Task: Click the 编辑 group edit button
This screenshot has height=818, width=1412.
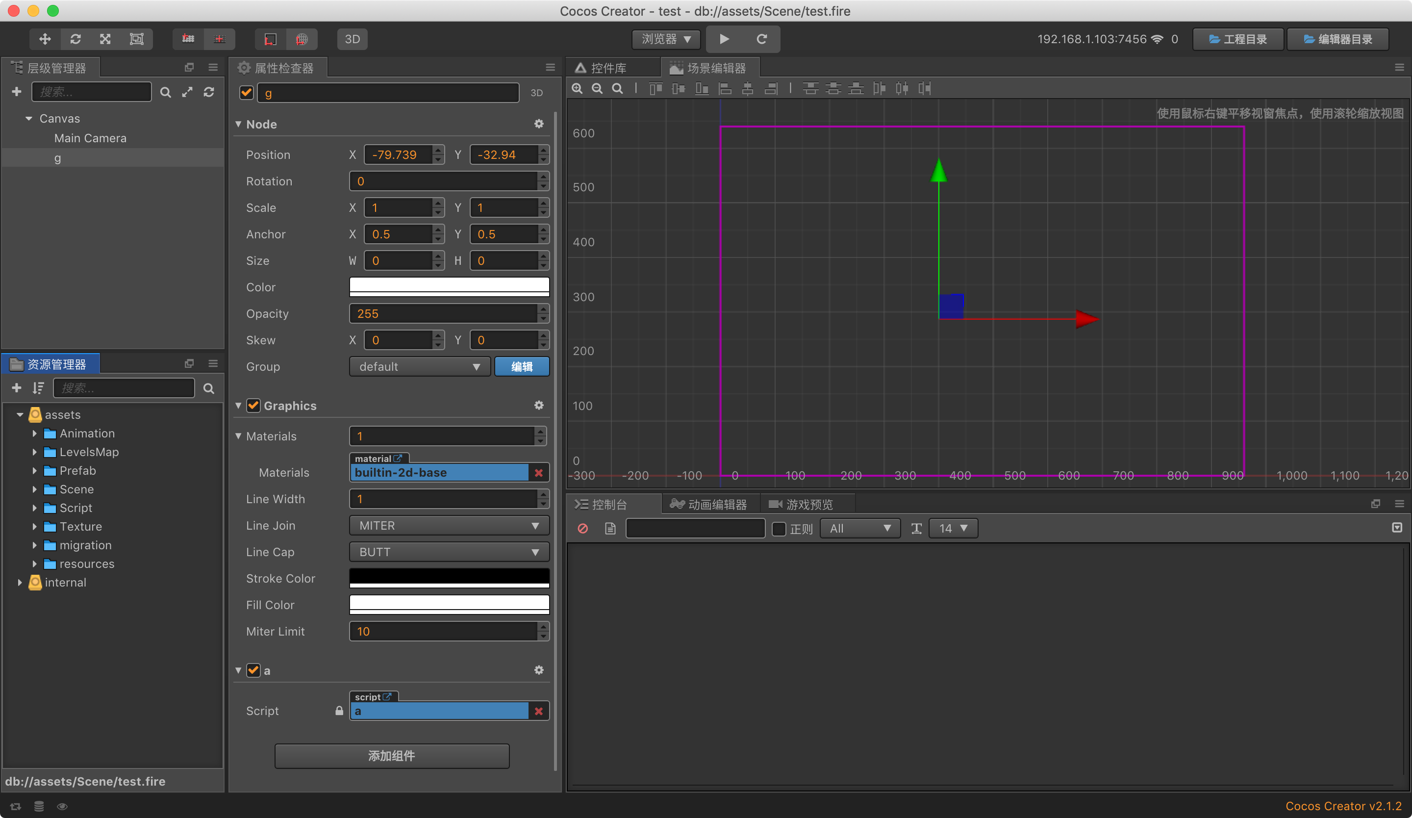Action: click(x=522, y=366)
